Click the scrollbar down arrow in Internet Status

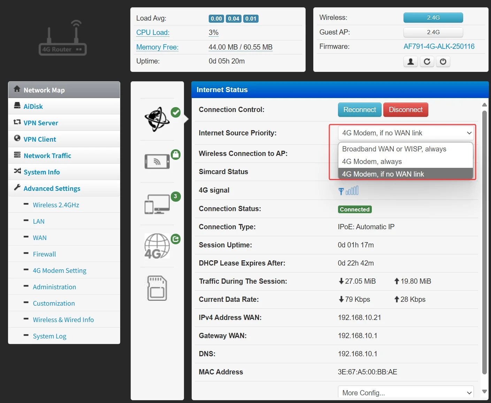click(x=484, y=391)
